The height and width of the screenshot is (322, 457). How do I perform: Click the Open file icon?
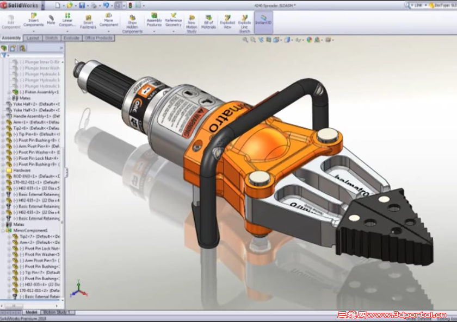click(70, 5)
